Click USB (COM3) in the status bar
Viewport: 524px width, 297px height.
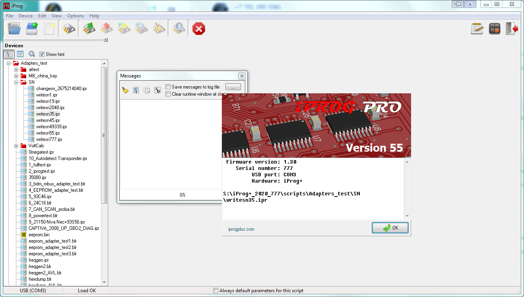[33, 291]
